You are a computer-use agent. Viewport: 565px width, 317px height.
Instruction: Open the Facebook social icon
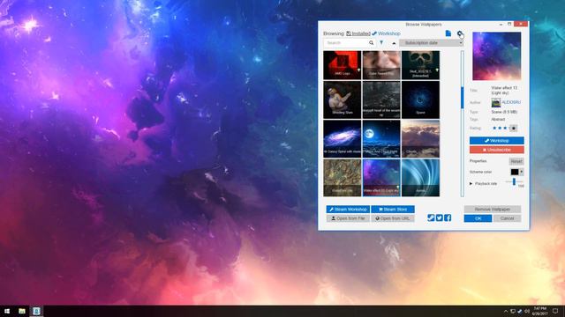click(448, 217)
